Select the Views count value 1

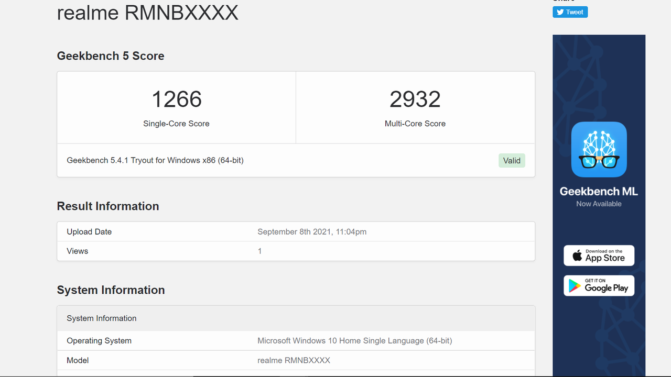click(259, 251)
